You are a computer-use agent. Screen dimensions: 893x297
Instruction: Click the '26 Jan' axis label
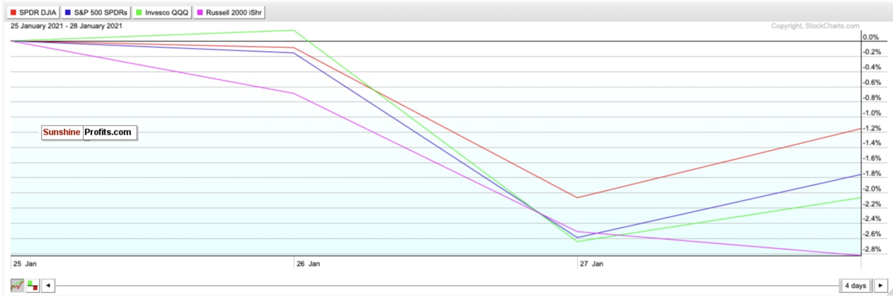pyautogui.click(x=308, y=264)
